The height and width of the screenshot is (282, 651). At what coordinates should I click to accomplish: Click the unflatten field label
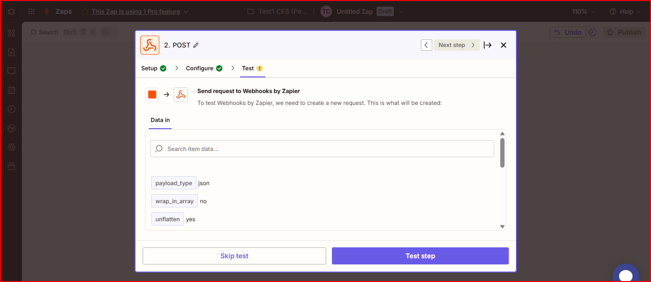pyautogui.click(x=167, y=219)
